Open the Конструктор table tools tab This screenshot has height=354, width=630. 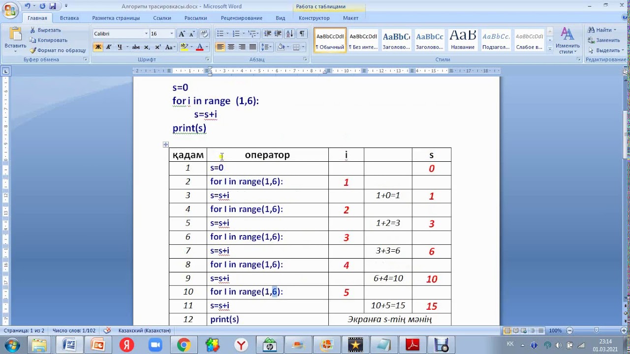click(314, 18)
